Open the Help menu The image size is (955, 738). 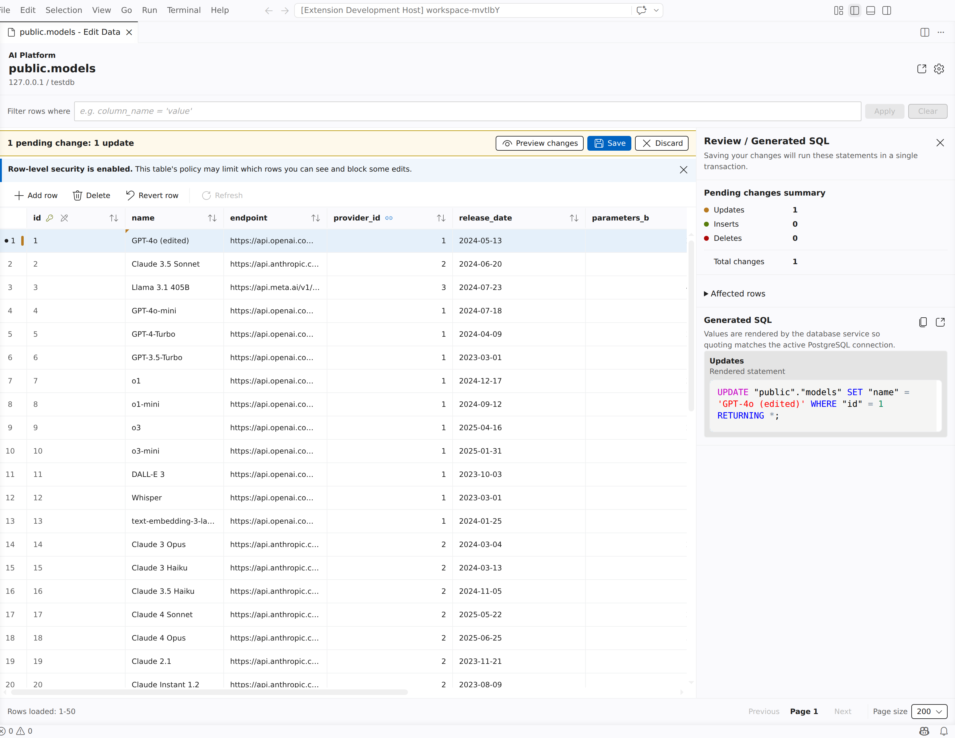point(219,10)
